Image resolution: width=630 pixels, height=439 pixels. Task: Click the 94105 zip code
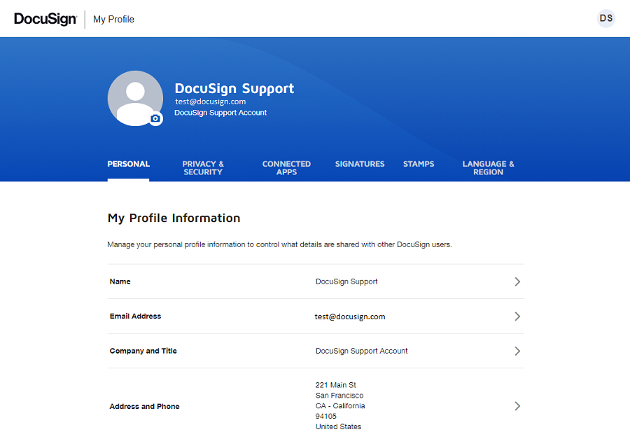click(325, 417)
